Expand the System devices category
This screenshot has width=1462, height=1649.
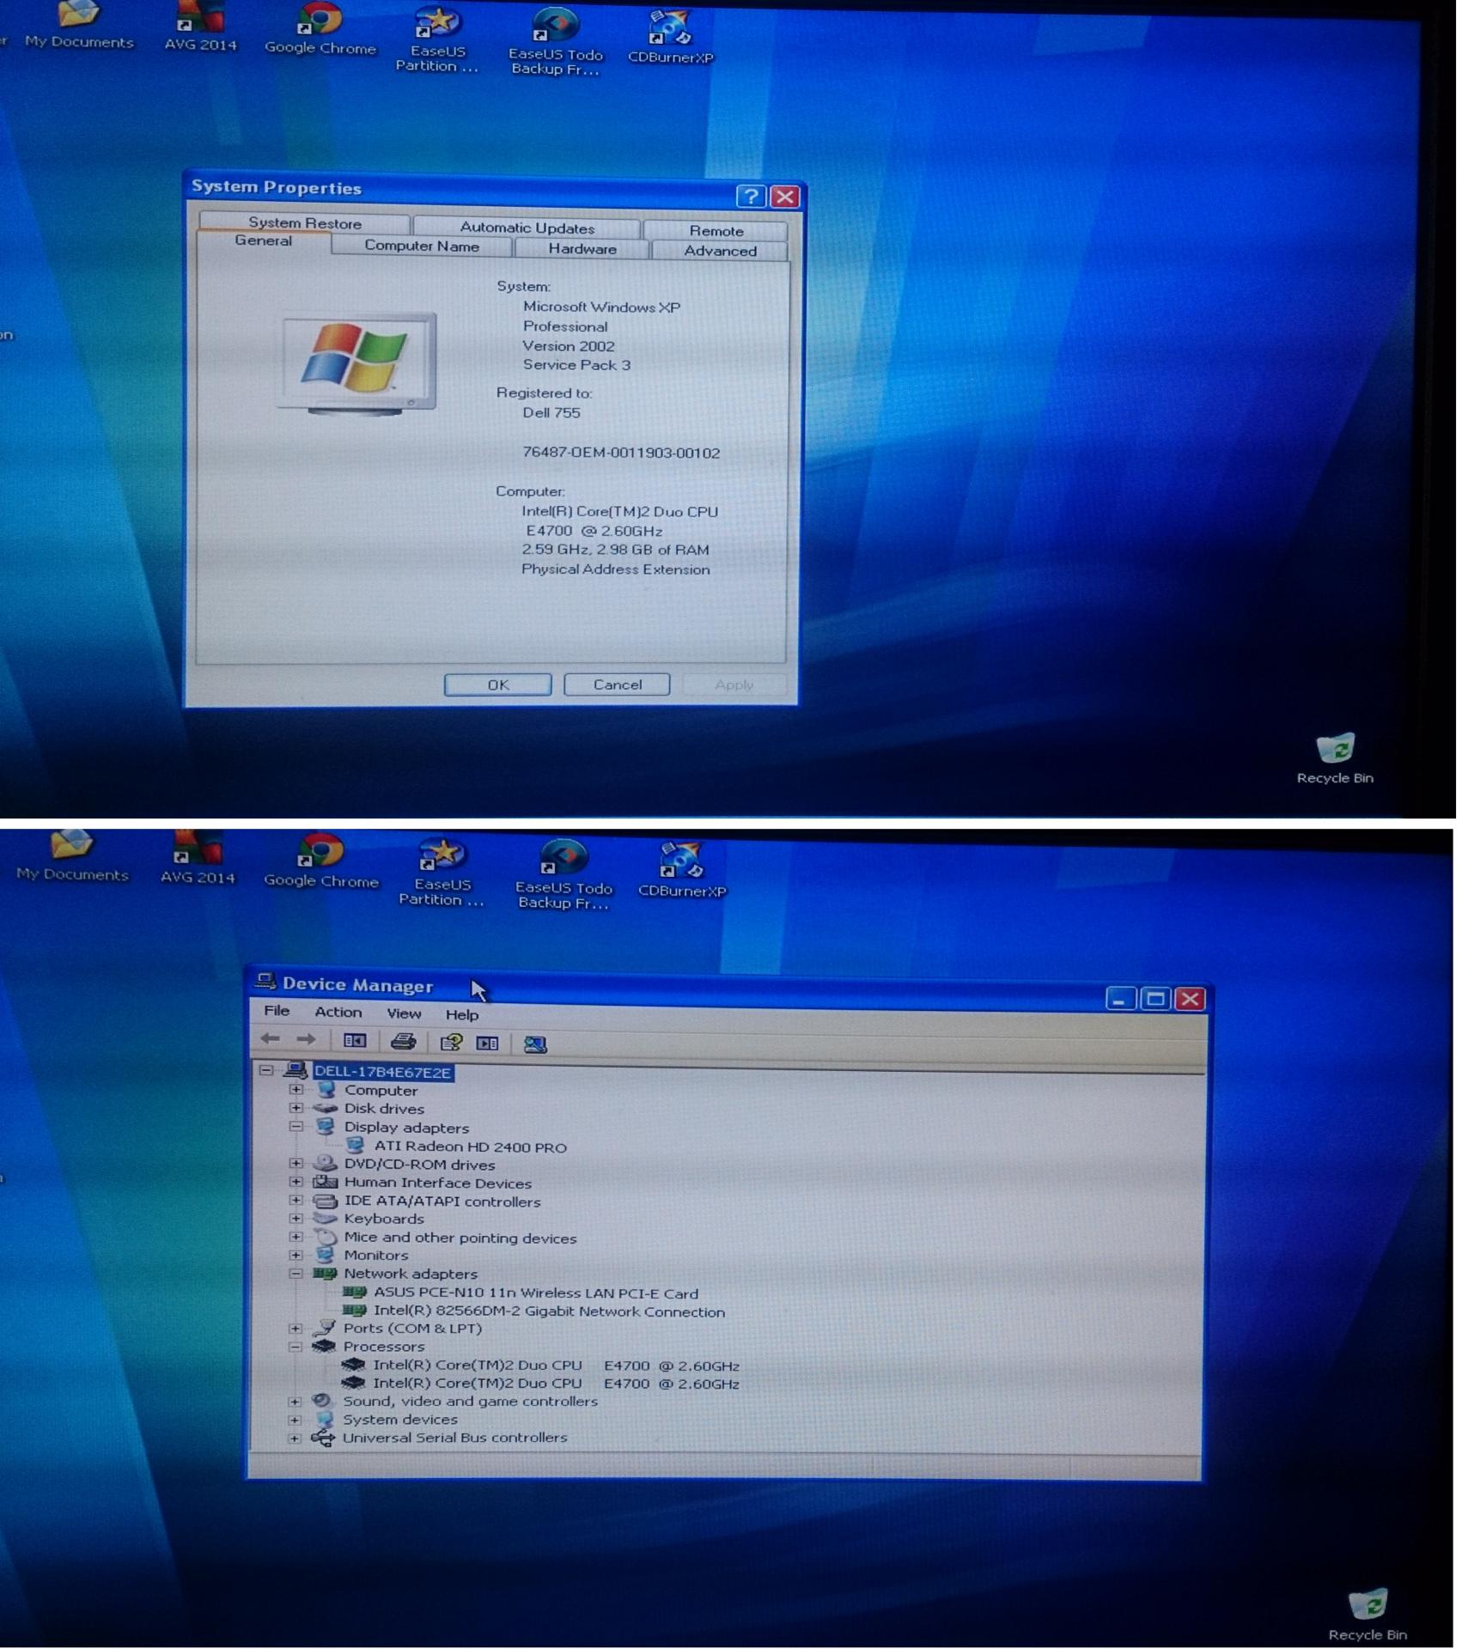pyautogui.click(x=295, y=1420)
